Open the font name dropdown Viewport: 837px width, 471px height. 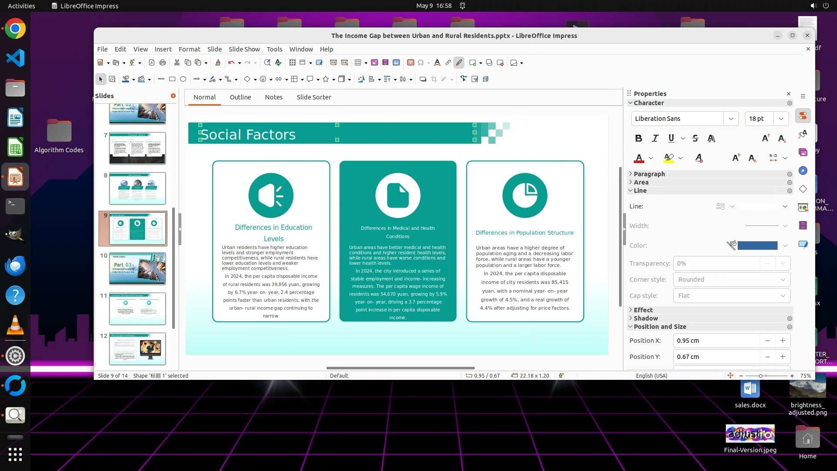[x=731, y=119]
